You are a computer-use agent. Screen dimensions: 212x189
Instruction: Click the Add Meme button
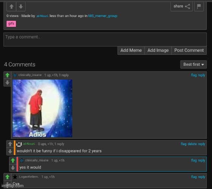(x=131, y=50)
